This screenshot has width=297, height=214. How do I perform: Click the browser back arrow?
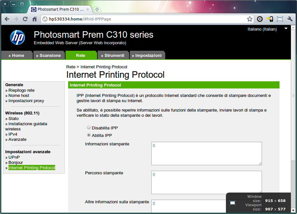(x=7, y=19)
